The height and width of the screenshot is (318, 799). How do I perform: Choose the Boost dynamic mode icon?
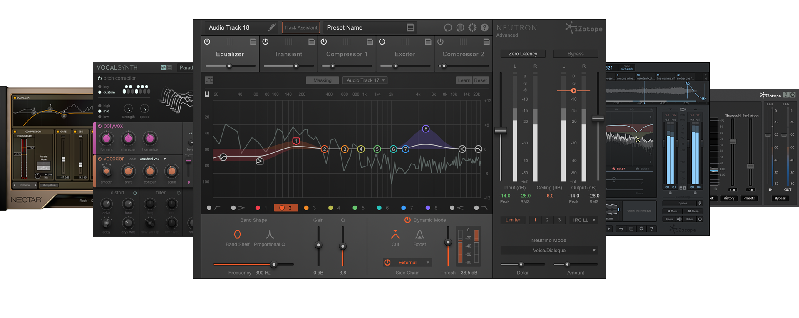pyautogui.click(x=419, y=234)
